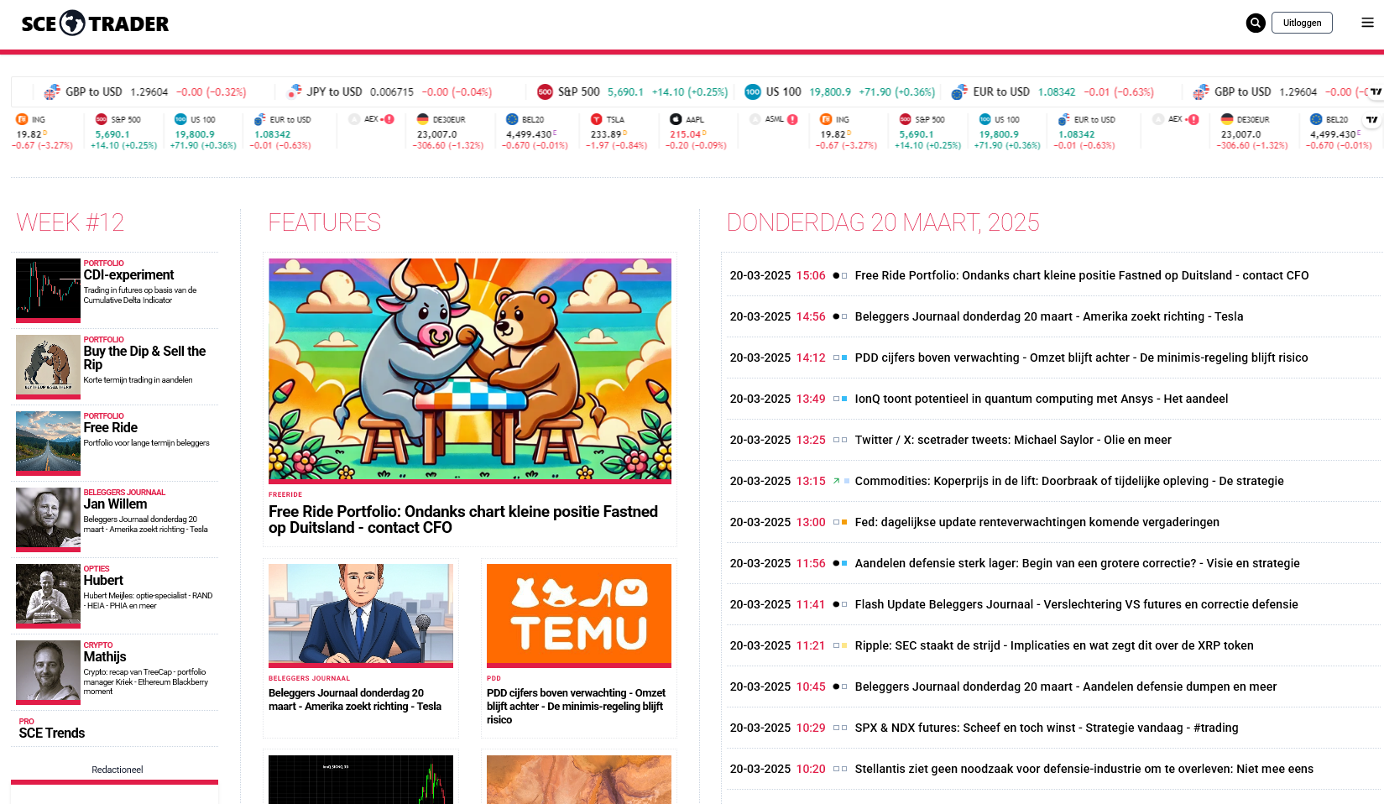Click the green arrow icon beside Commodities: Koperprijs

tap(836, 481)
